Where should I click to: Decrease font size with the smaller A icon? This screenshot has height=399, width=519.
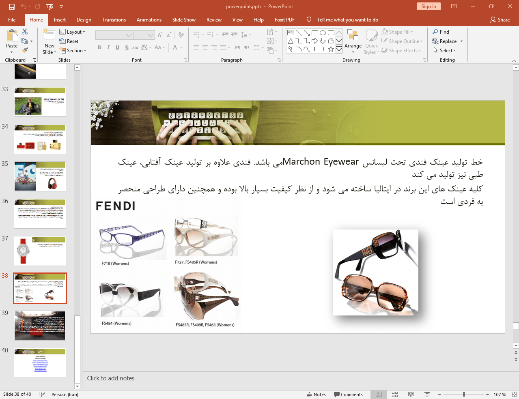tap(169, 35)
